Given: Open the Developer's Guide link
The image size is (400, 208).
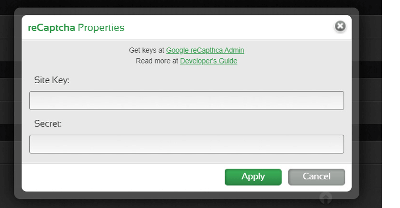Looking at the screenshot, I should (x=208, y=61).
